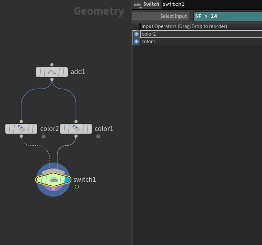Edit the switch1 node name field
This screenshot has height=245, width=262.
[212, 4]
